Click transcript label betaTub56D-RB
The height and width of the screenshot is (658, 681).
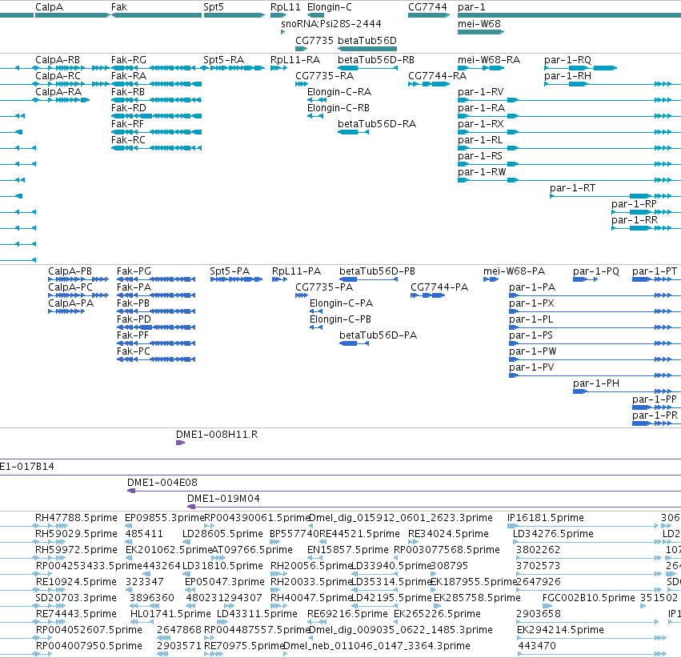tap(376, 59)
